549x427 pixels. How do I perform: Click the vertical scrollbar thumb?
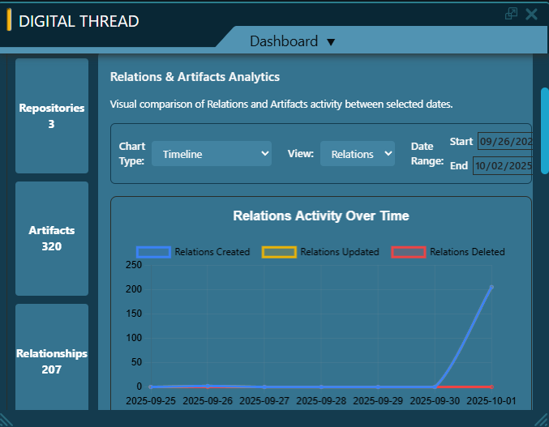[545, 130]
